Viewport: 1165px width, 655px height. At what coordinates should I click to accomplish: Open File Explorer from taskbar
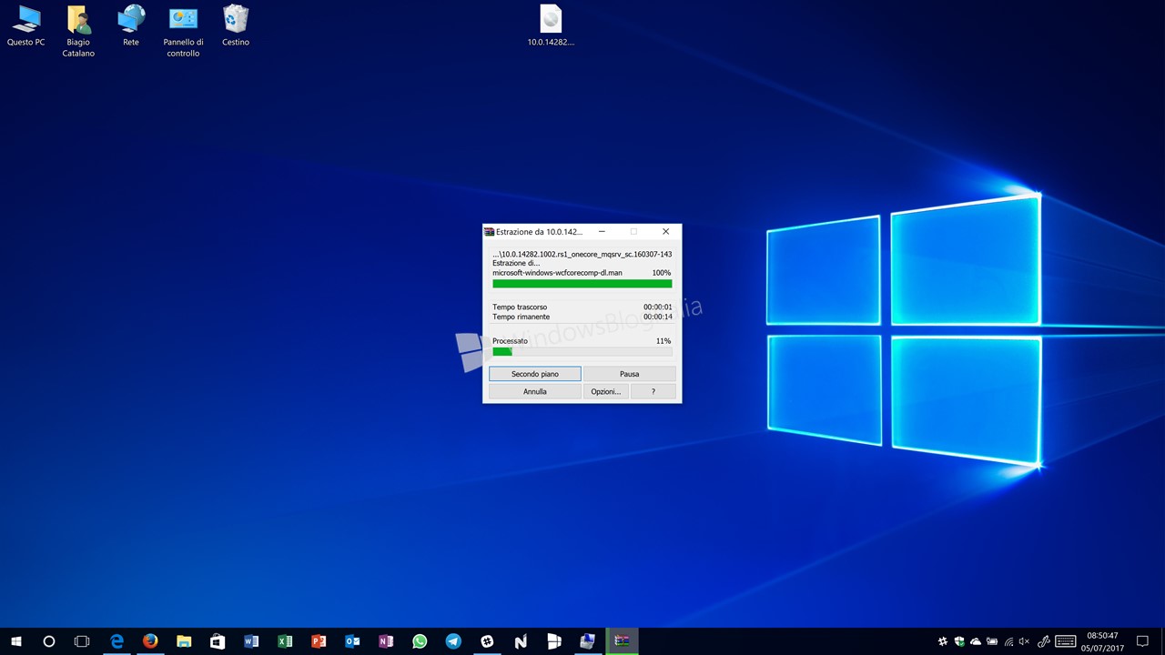pos(184,641)
